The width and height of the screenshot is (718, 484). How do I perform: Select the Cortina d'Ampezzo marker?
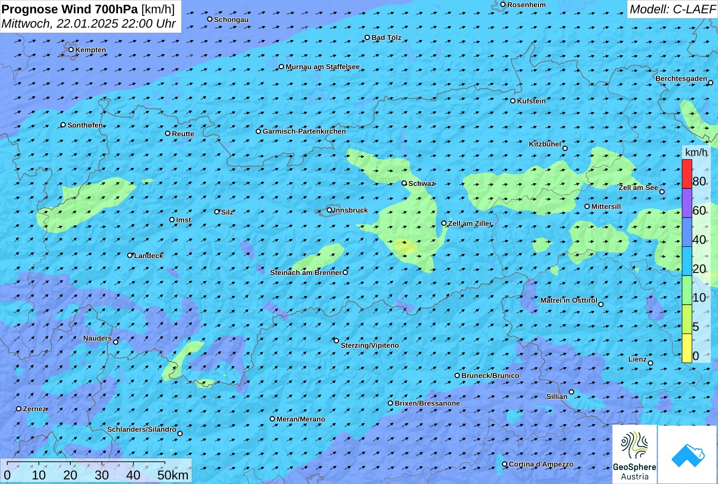pos(504,464)
